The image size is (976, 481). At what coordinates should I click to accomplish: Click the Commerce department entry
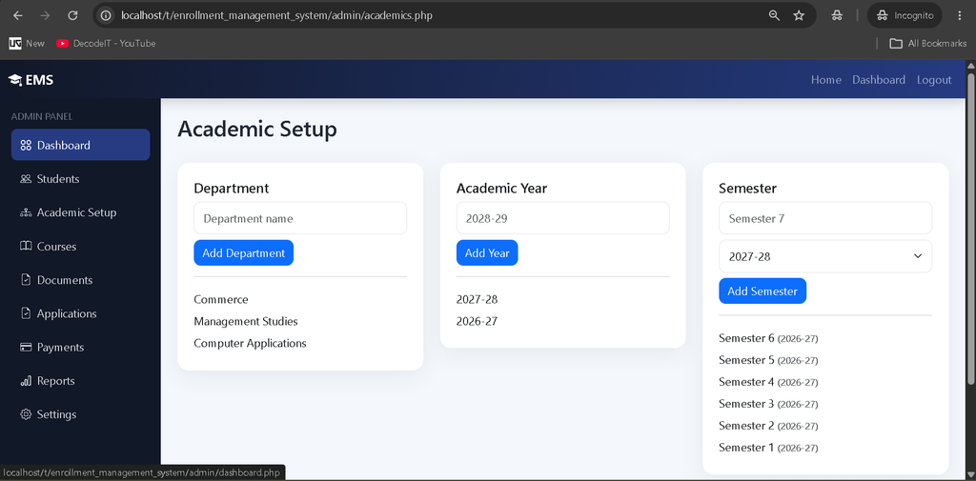point(221,299)
